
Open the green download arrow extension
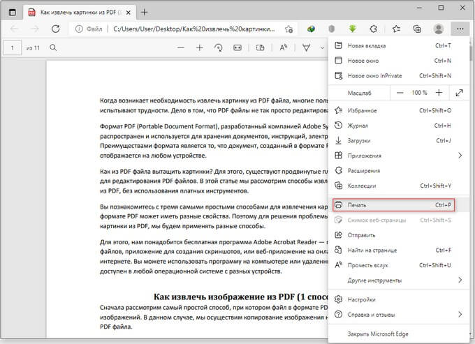pos(352,29)
